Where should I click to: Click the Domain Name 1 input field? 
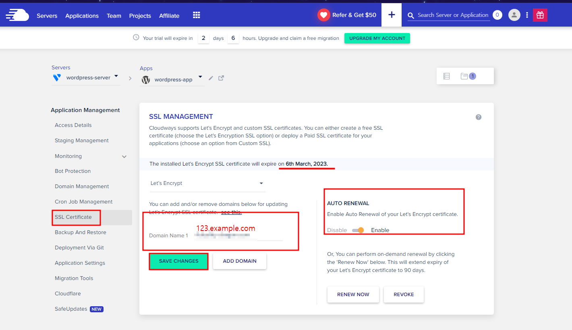pos(238,235)
